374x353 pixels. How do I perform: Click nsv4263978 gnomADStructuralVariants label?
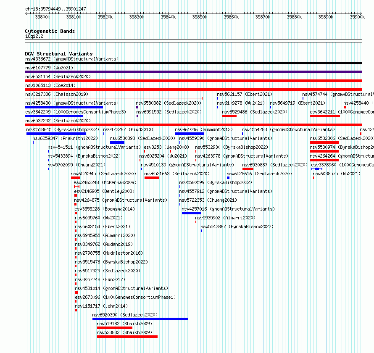pyautogui.click(x=242, y=156)
